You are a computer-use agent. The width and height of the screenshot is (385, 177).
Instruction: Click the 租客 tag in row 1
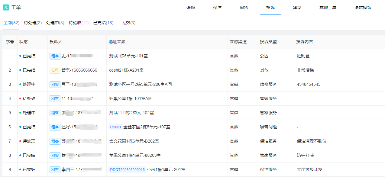[x=55, y=56]
